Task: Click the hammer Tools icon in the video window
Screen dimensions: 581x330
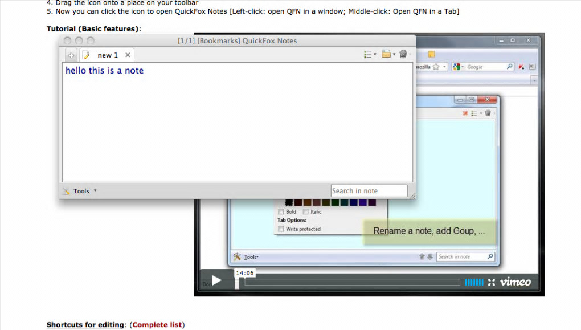Action: click(x=237, y=256)
